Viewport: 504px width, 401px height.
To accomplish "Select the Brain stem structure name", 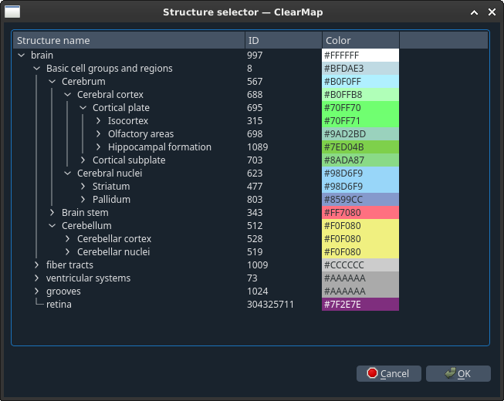I will [85, 213].
